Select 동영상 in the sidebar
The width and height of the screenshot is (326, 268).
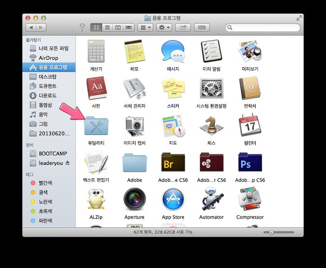click(x=49, y=105)
